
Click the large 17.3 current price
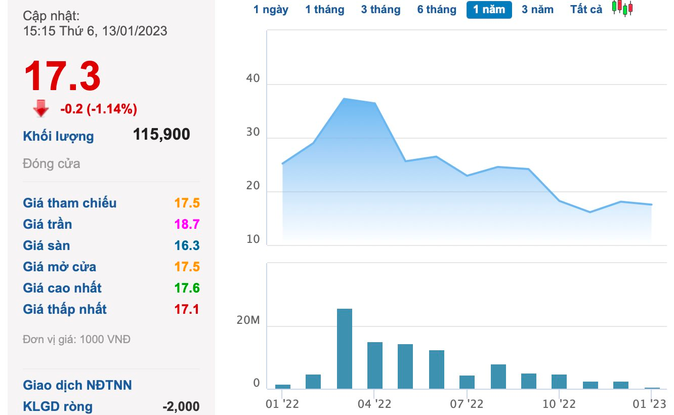[x=62, y=76]
